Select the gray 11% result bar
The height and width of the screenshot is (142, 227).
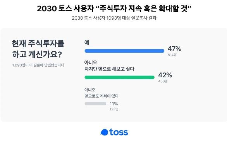[95, 104]
